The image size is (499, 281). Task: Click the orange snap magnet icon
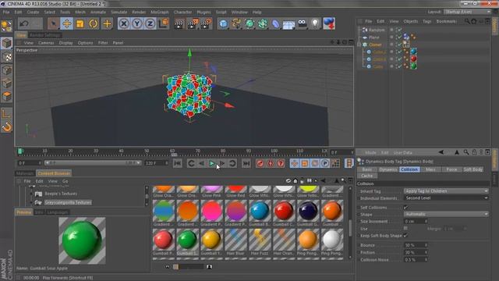pyautogui.click(x=7, y=127)
